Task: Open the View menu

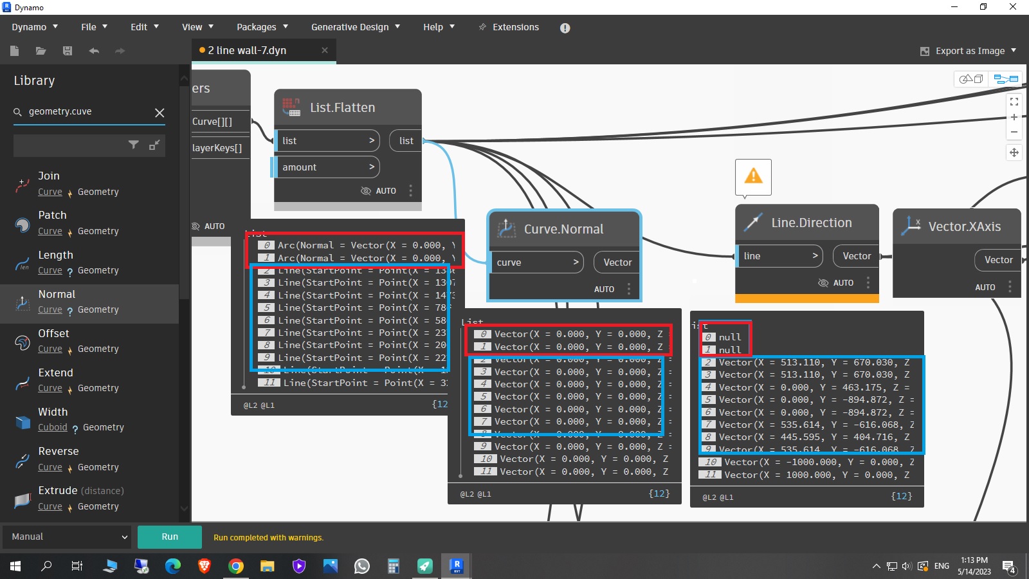Action: pyautogui.click(x=197, y=27)
